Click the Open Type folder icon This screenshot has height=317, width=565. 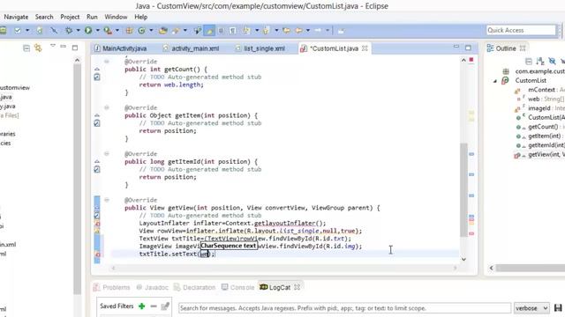click(162, 31)
